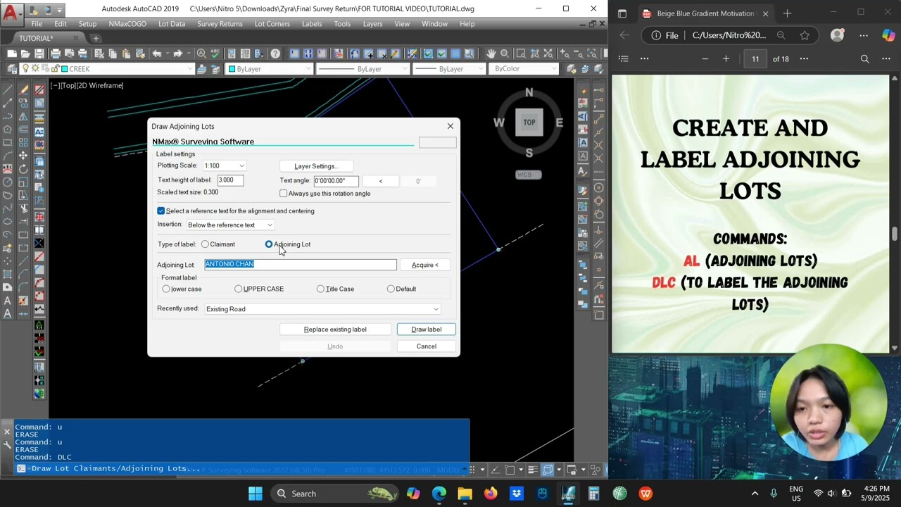Viewport: 901px width, 507px height.
Task: Open the Lot Data menu
Action: [172, 24]
